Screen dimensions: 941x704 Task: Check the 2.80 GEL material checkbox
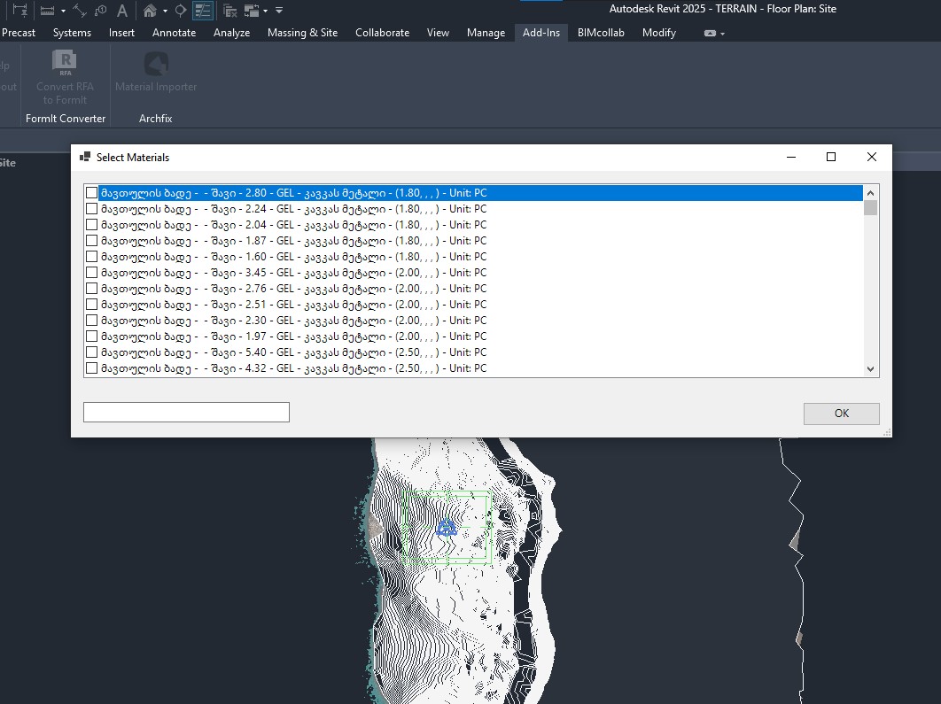click(x=92, y=192)
